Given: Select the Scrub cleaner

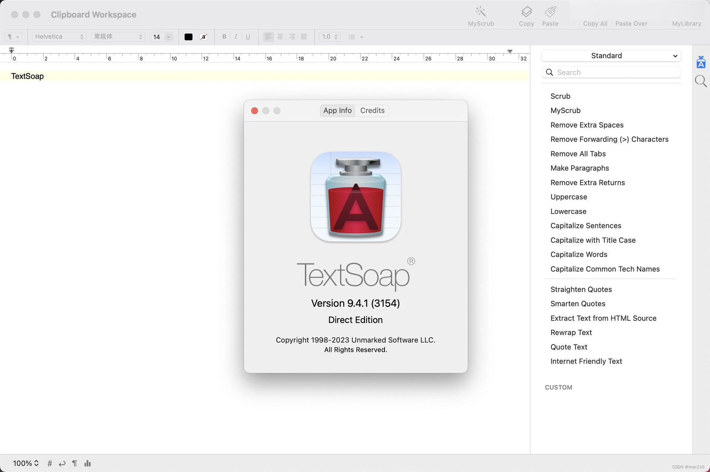Looking at the screenshot, I should [x=560, y=96].
